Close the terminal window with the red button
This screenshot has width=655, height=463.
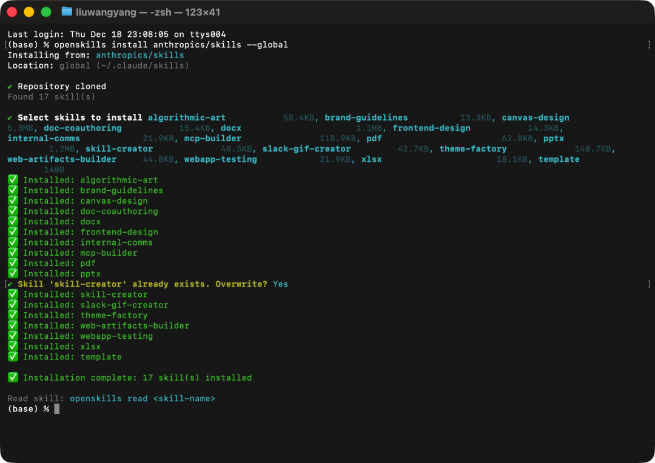coord(12,12)
